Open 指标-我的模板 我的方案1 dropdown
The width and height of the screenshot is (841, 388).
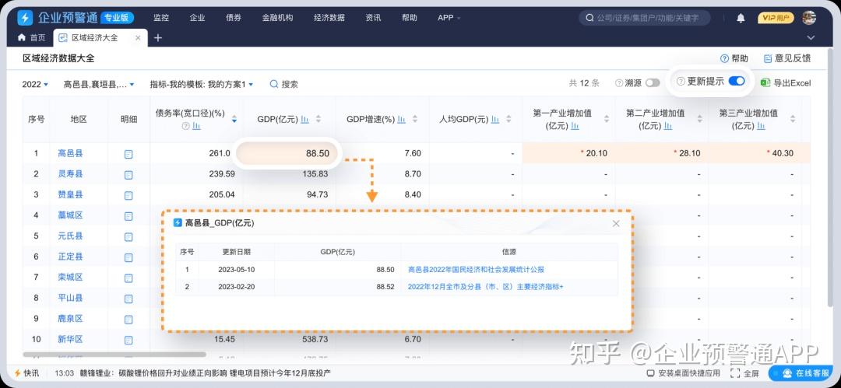(x=202, y=84)
